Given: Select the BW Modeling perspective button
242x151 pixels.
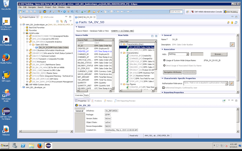Looking at the screenshot, I should pos(231,12).
